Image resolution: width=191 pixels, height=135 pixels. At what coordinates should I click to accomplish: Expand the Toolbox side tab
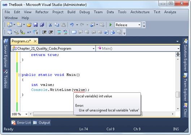point(5,79)
